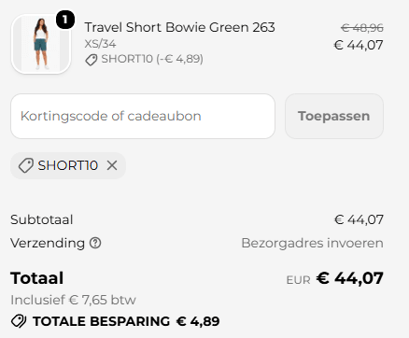This screenshot has height=338, width=409.
Task: Click the tag icon beside the SHORT10 (-€ 4,89) line
Action: pos(92,60)
